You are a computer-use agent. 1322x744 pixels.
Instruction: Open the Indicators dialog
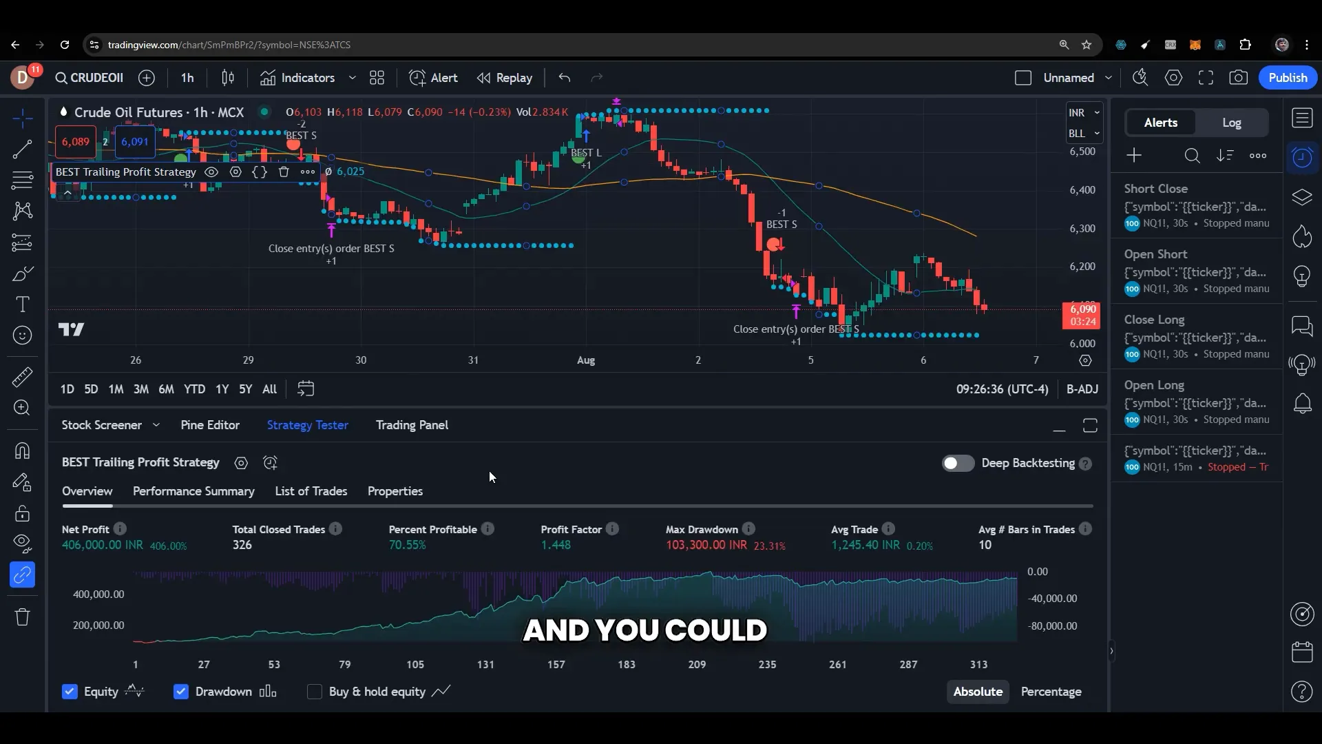point(297,78)
